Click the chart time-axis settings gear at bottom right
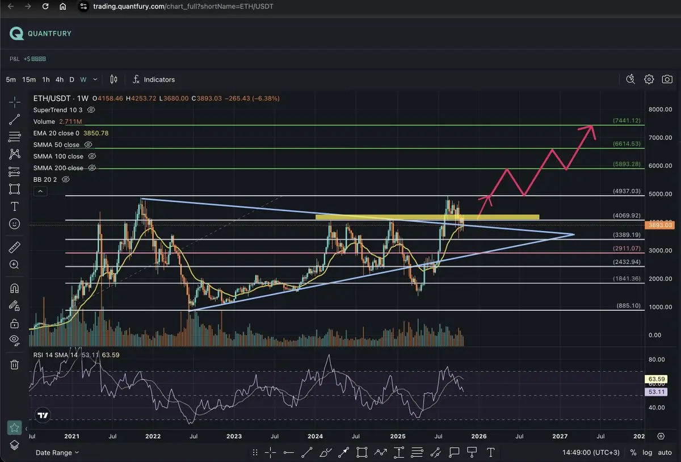Screen dimensions: 681x462 pos(661,436)
